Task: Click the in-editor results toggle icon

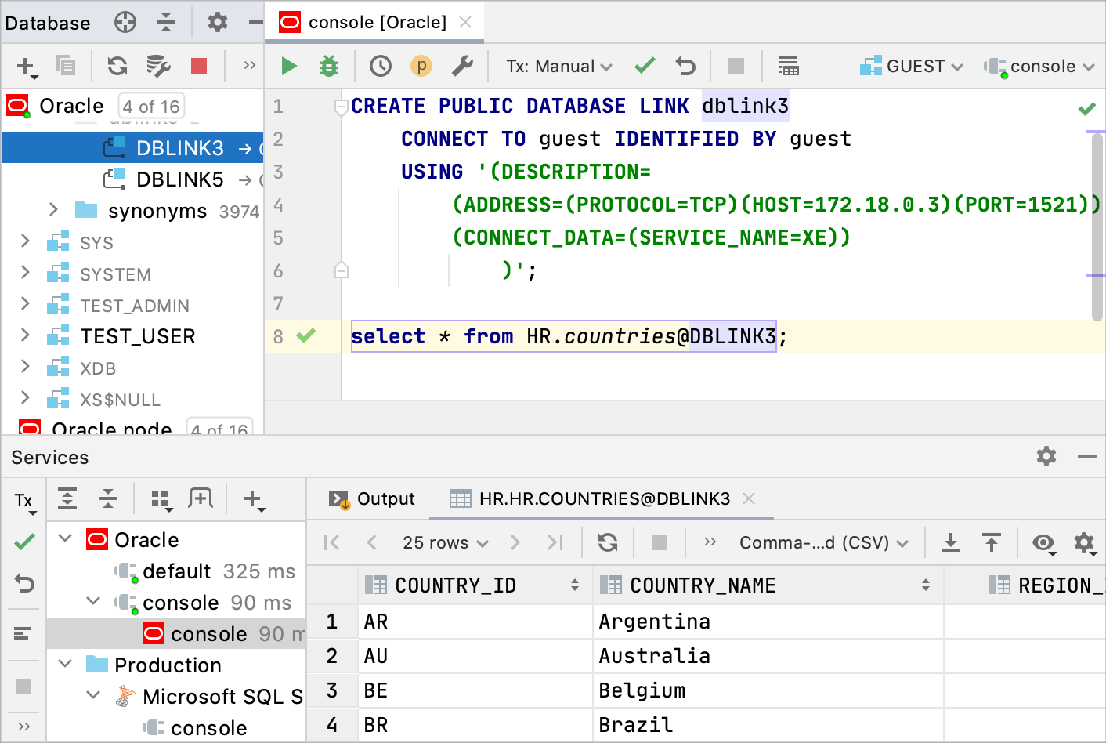Action: pyautogui.click(x=788, y=67)
